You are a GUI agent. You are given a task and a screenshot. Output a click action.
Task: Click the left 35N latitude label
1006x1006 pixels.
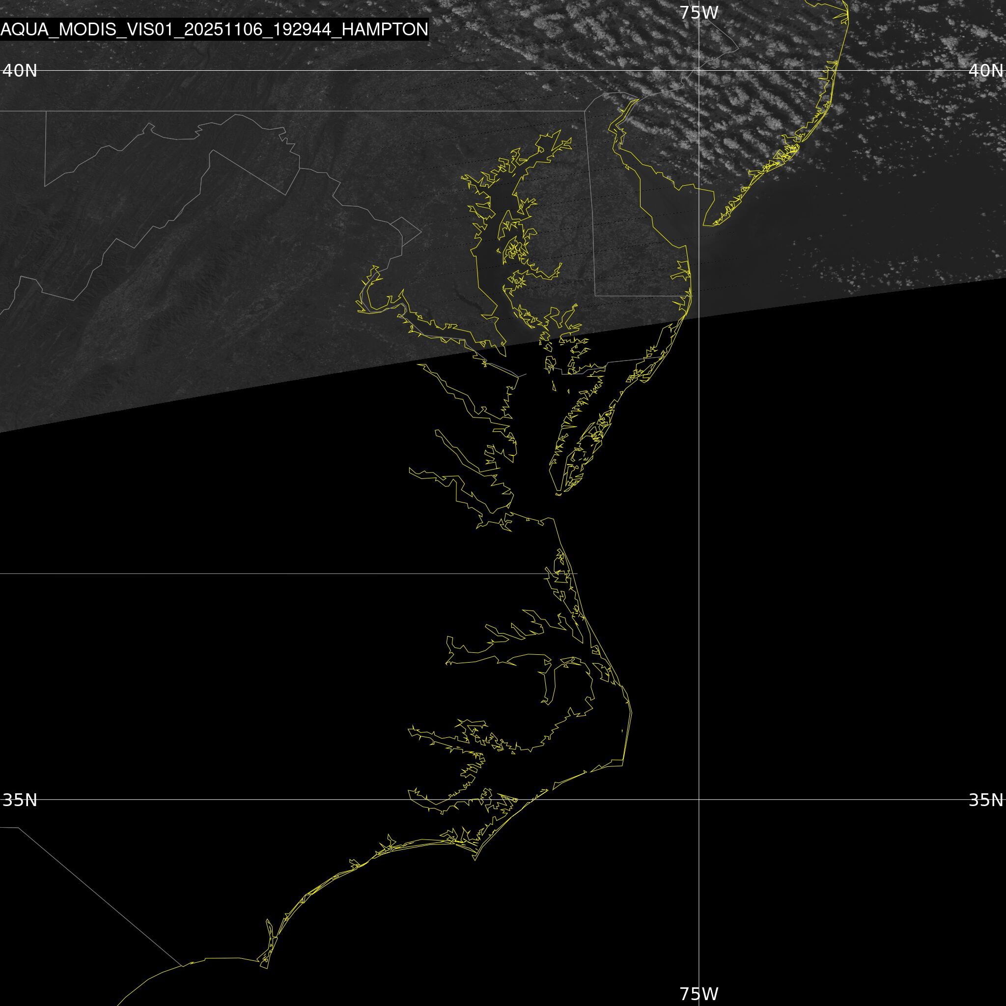(x=20, y=800)
